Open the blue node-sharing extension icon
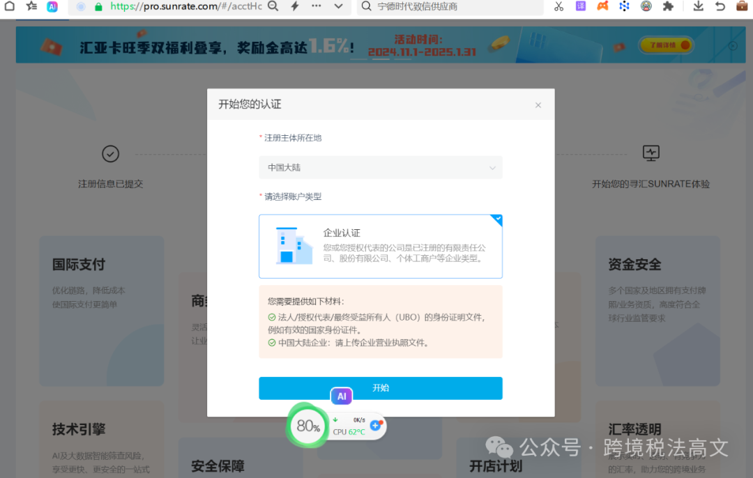 (623, 7)
